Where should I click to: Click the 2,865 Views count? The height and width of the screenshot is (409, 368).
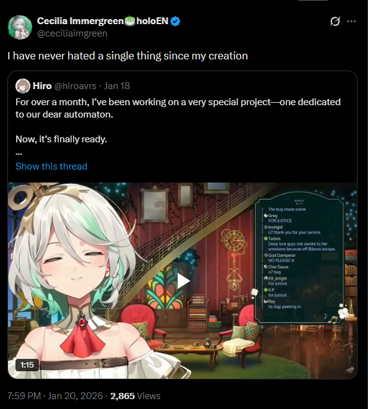135,396
